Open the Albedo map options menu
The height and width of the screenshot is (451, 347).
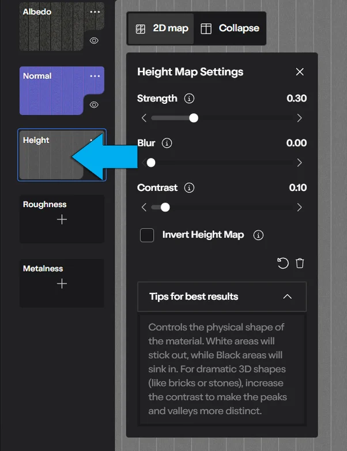pos(95,12)
